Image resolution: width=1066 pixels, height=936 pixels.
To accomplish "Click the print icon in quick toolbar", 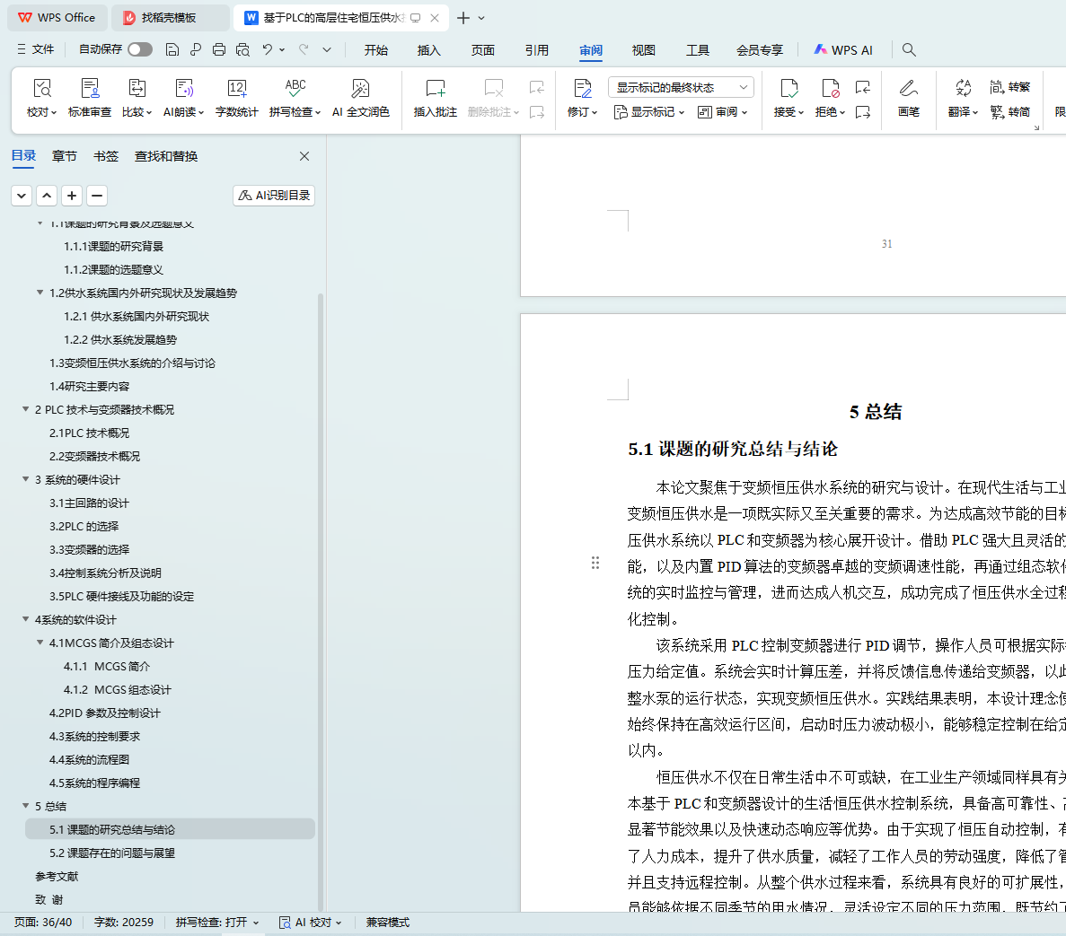I will tap(219, 49).
